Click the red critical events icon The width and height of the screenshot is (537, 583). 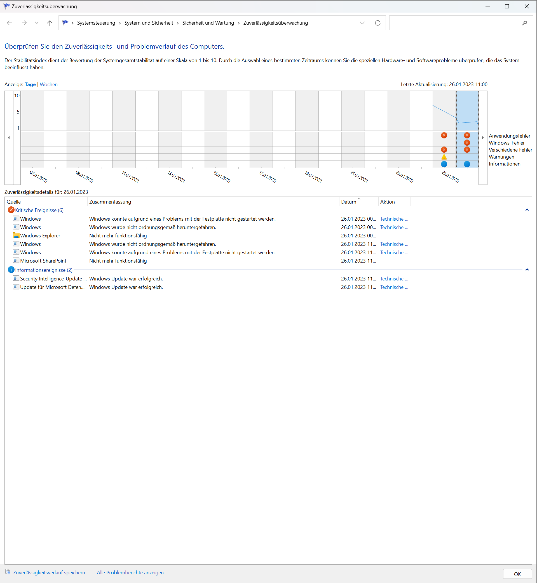[x=11, y=210]
